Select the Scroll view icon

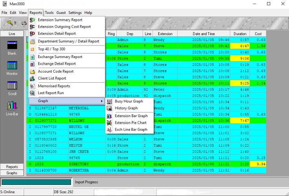pyautogui.click(x=12, y=86)
